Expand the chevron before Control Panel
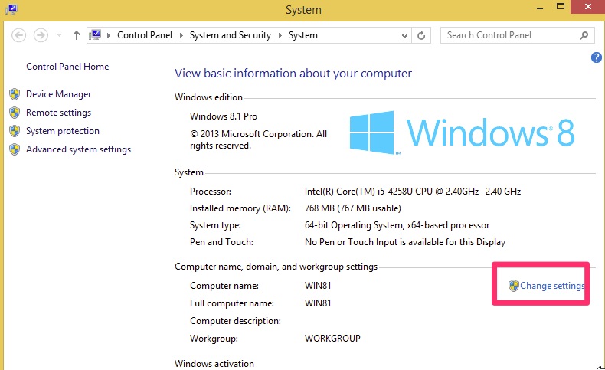Screen dimensions: 605x370 tap(109, 35)
